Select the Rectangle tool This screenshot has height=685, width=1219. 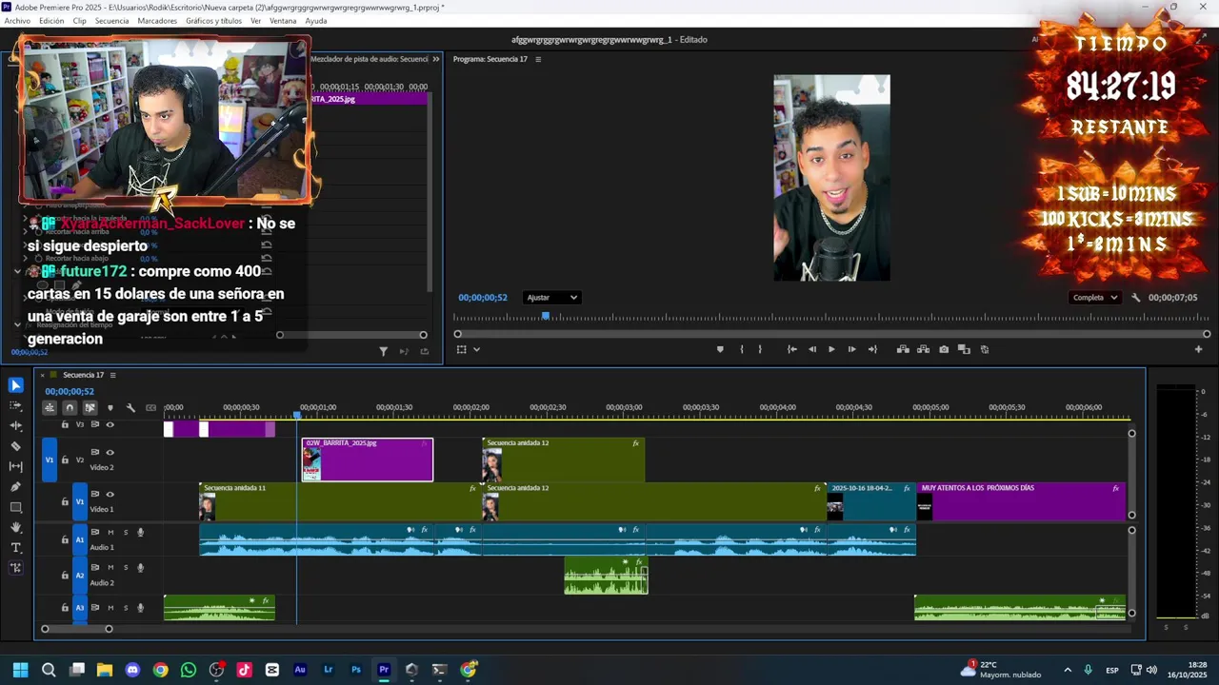[16, 507]
